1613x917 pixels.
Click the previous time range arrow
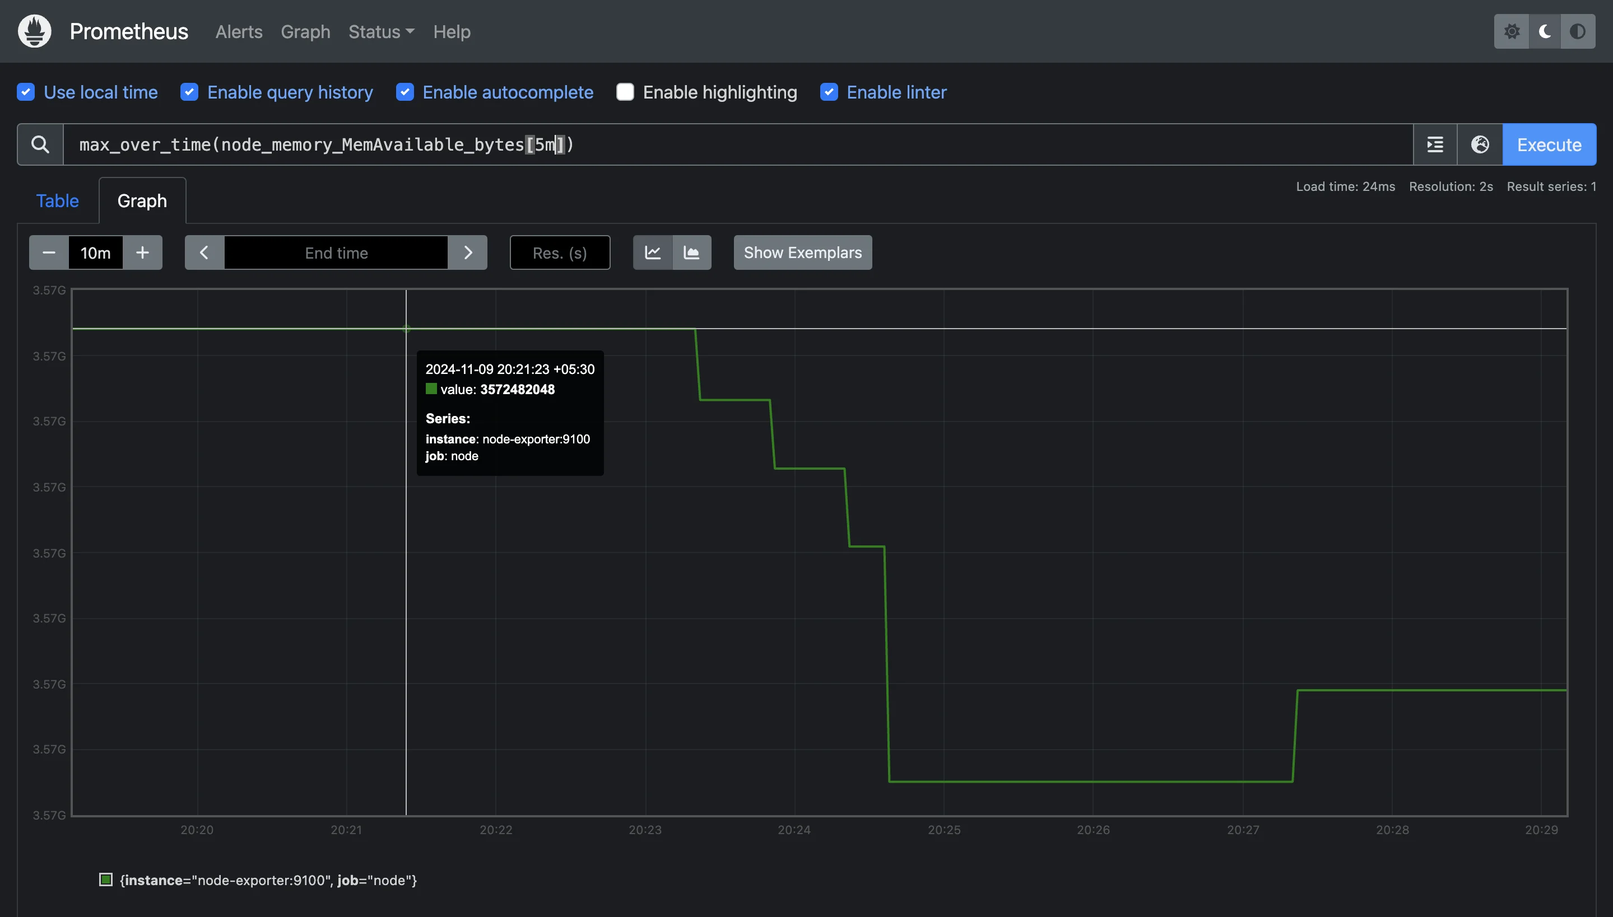204,252
